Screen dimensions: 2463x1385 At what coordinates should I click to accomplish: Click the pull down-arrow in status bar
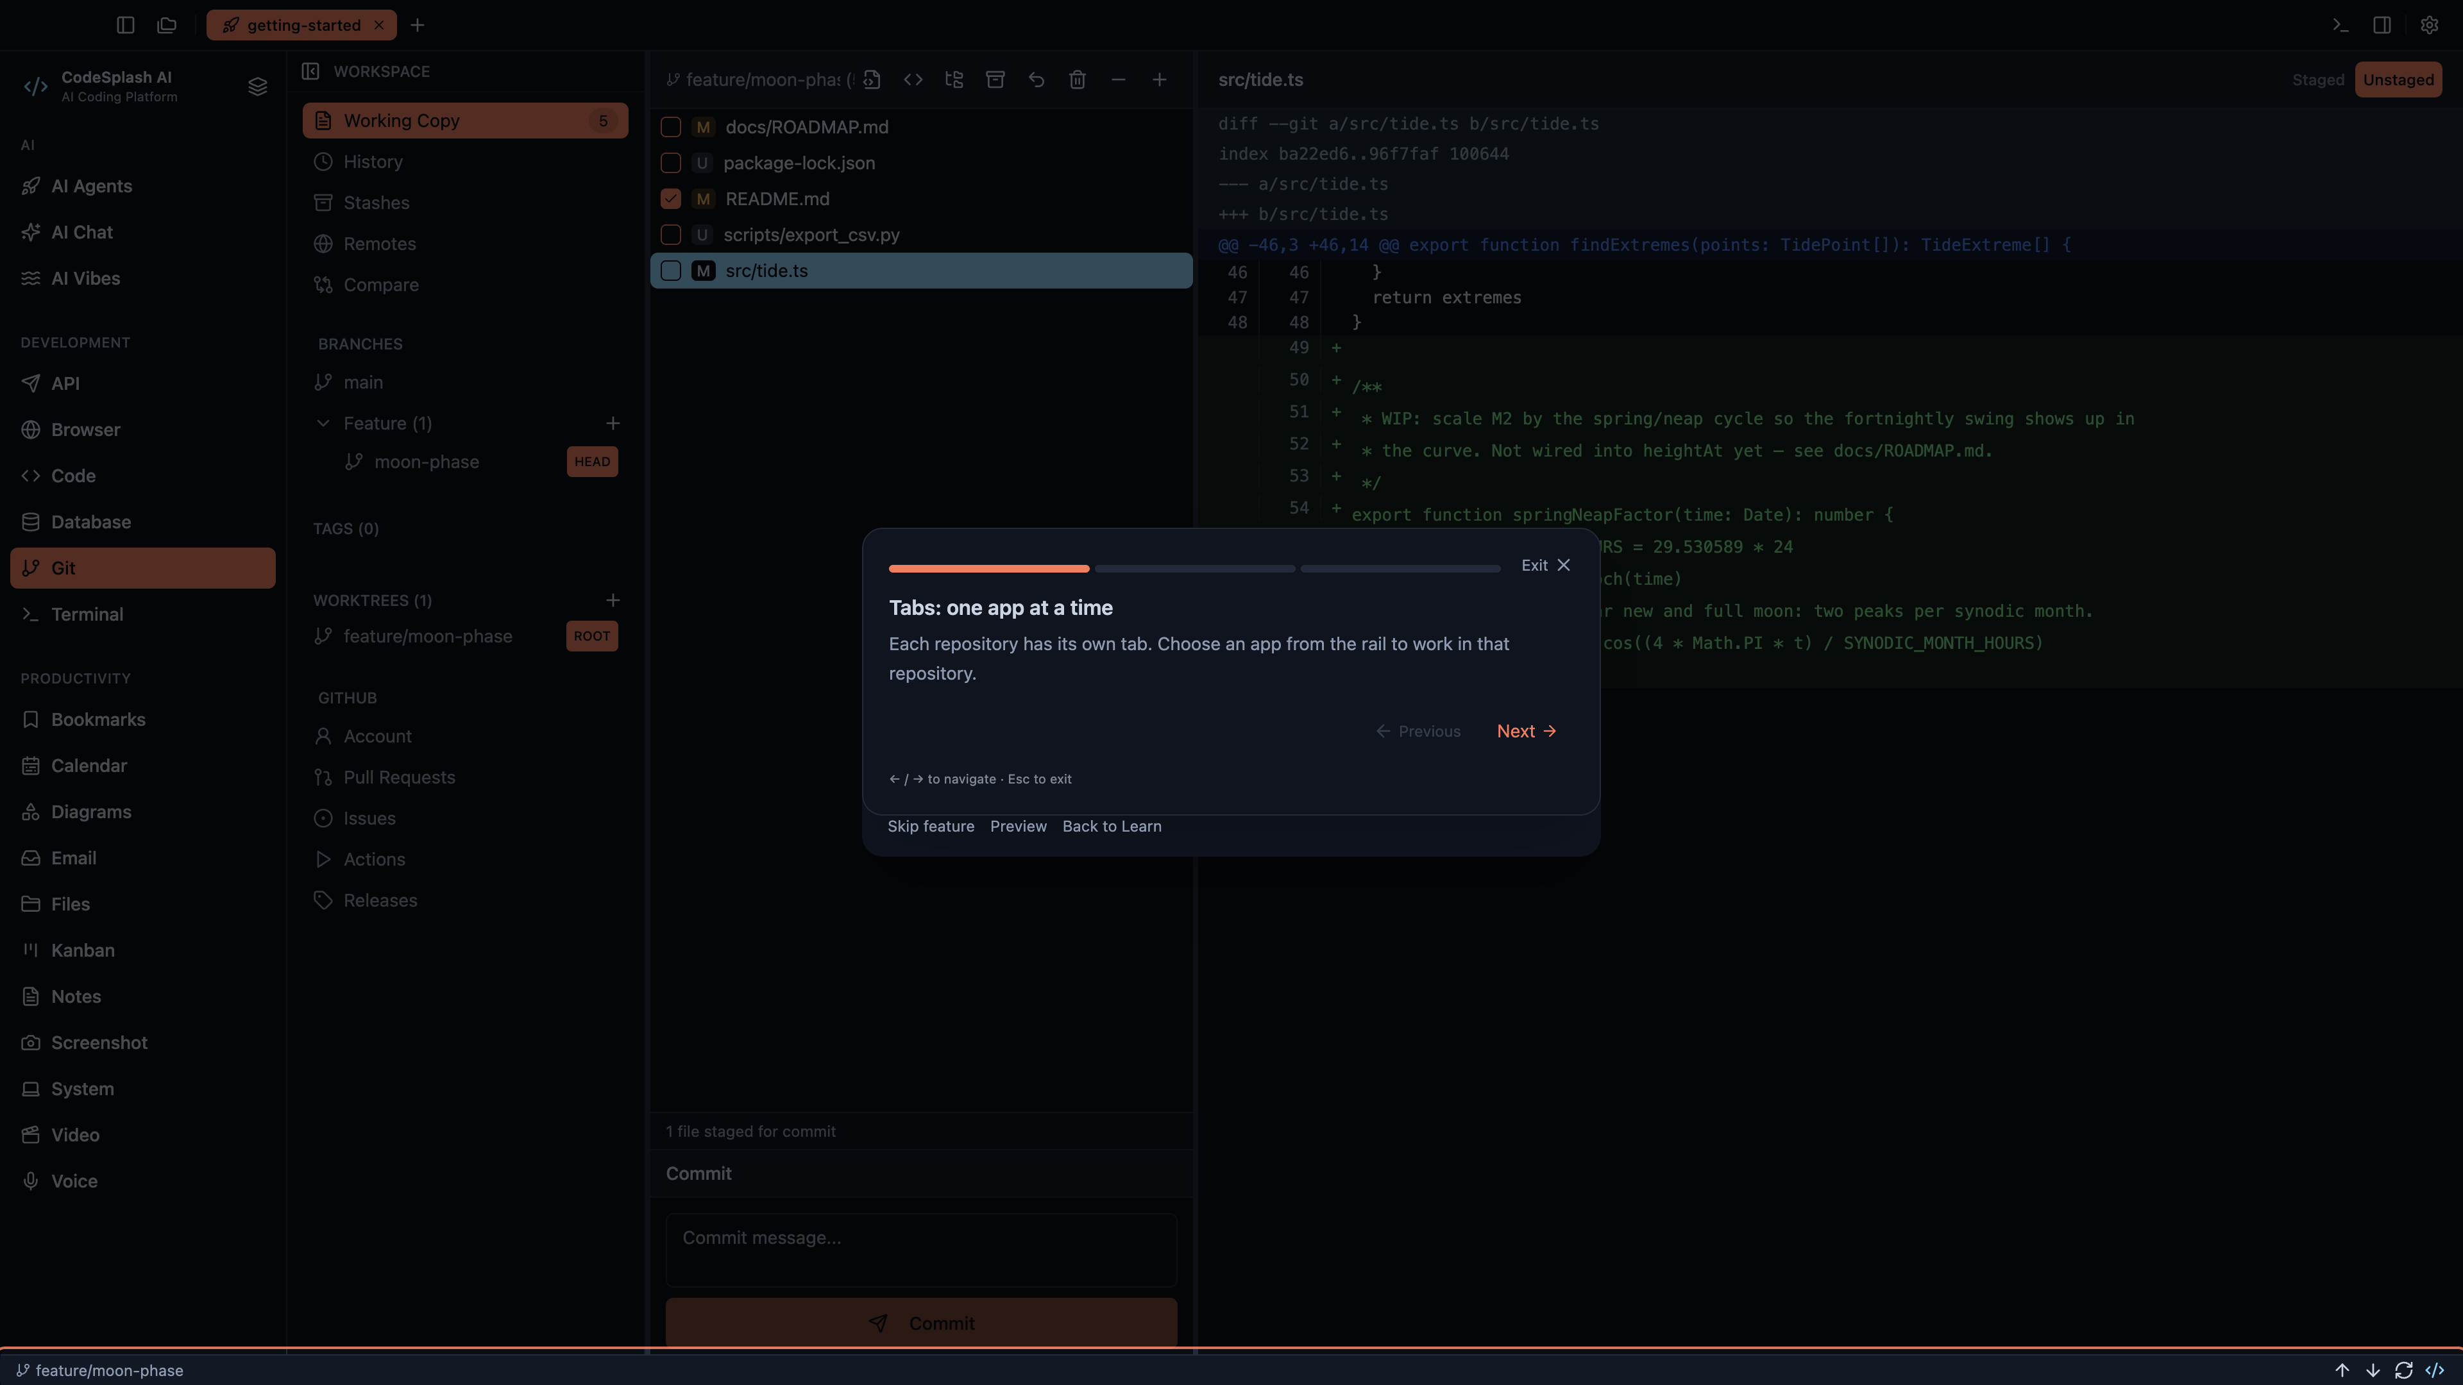[2373, 1370]
